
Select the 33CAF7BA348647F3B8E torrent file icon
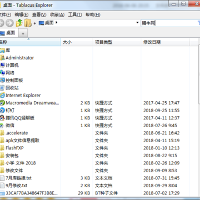coord(2,193)
